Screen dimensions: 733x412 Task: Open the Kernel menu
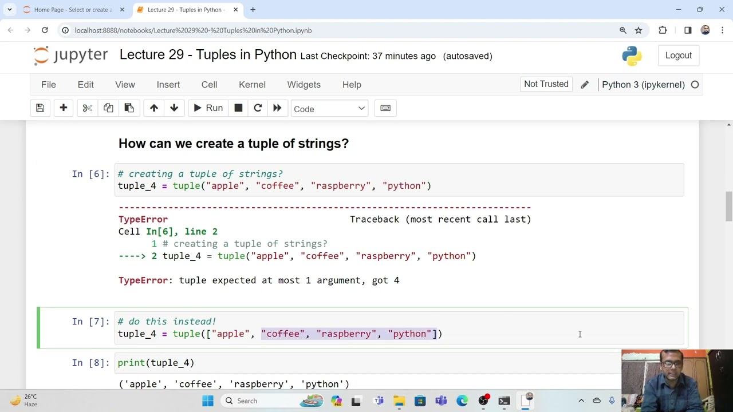[252, 85]
